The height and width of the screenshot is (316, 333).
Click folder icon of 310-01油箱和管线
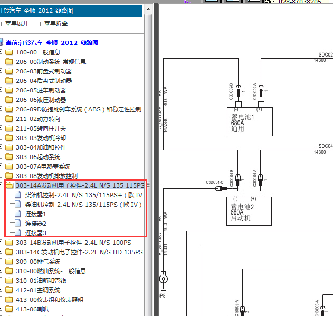[x=9, y=280]
